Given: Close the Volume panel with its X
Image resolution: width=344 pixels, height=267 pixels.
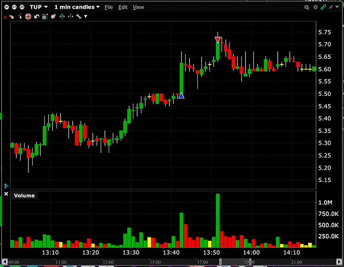Looking at the screenshot, I should 6,194.
